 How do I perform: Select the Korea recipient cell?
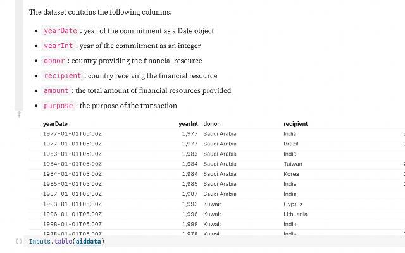coord(291,174)
